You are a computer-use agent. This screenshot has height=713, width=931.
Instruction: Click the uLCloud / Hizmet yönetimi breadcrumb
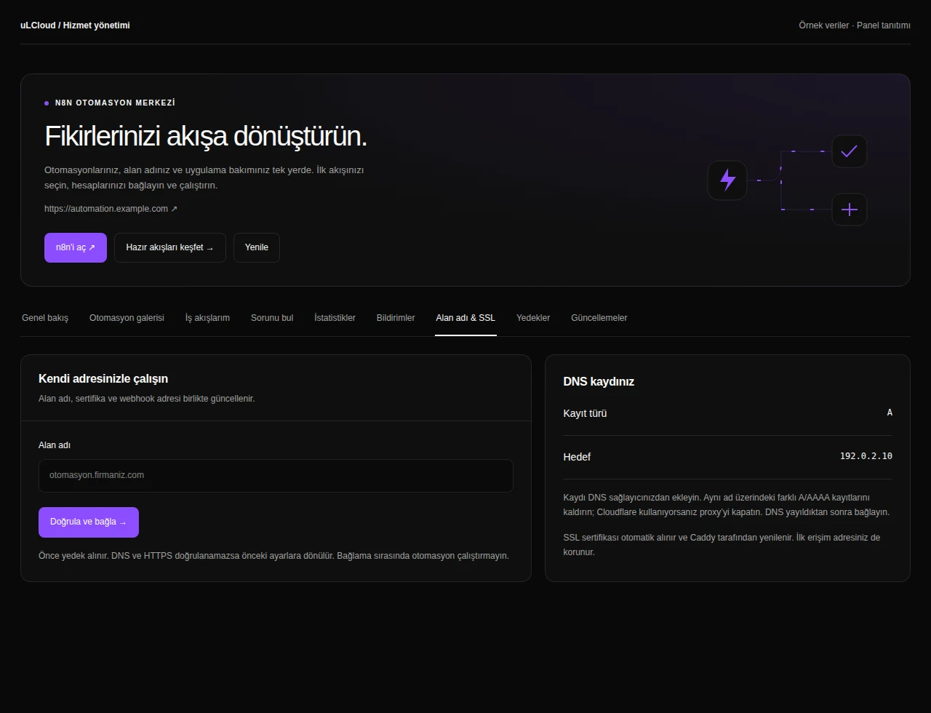tap(75, 25)
